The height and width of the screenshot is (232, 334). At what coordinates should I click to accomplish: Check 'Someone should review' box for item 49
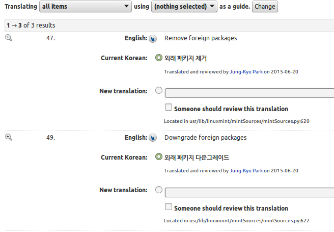tap(169, 207)
